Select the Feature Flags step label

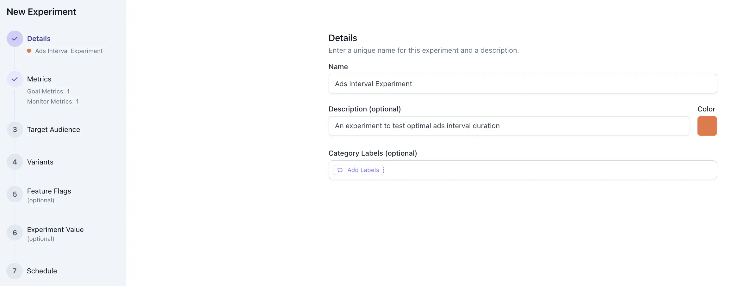pyautogui.click(x=49, y=191)
